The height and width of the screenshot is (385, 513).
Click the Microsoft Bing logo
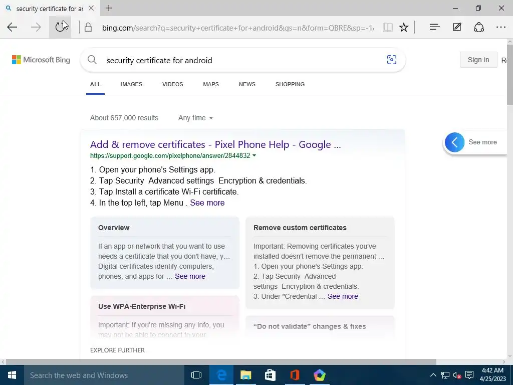click(x=41, y=60)
